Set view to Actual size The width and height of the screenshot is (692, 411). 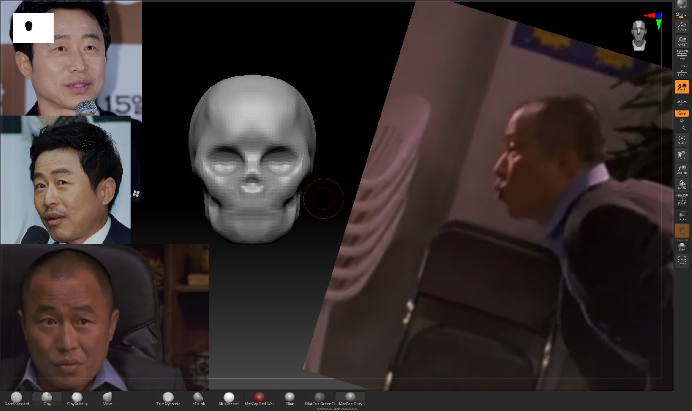click(682, 26)
